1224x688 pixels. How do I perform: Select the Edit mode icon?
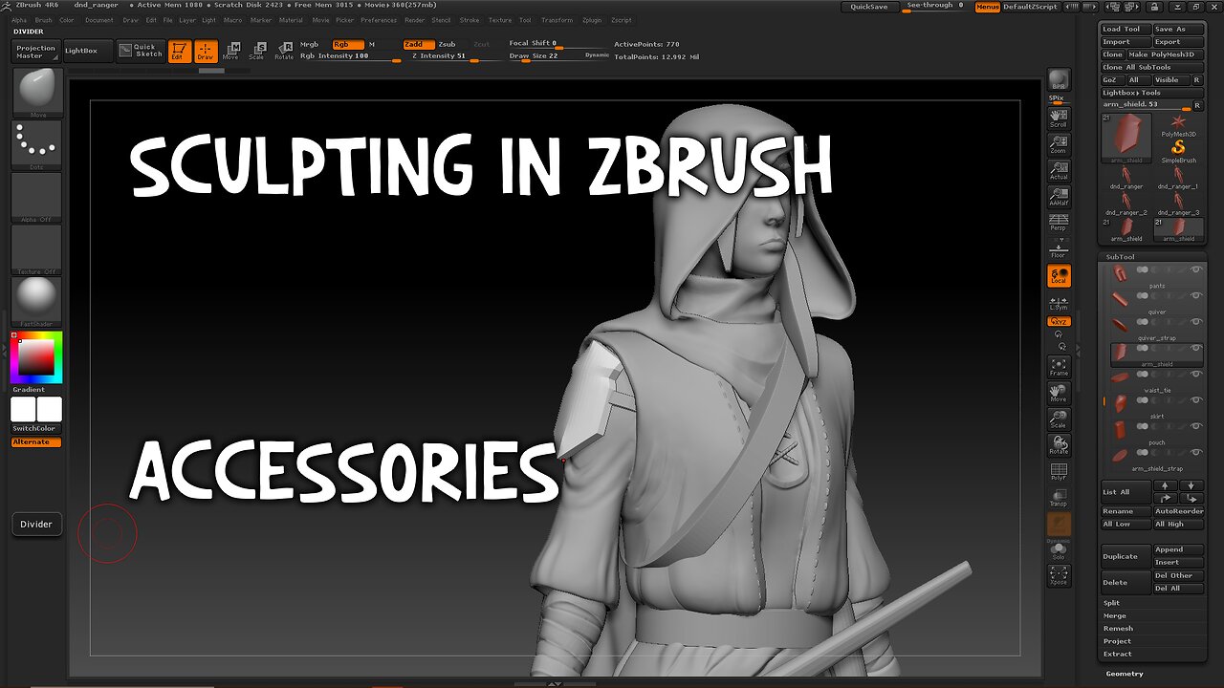179,51
